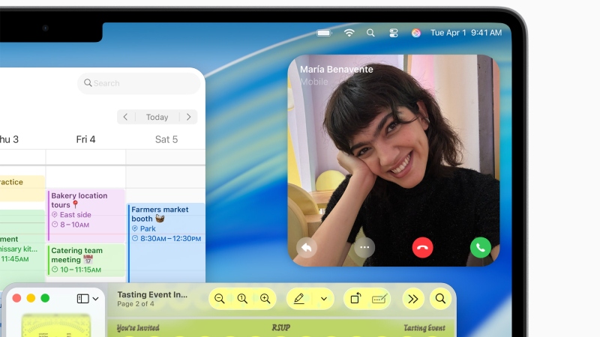Go to next week in the calendar
This screenshot has width=600, height=337.
point(189,117)
